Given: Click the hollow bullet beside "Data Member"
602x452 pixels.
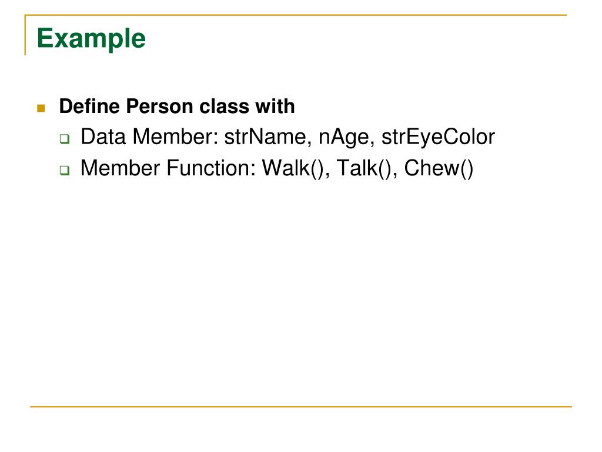Looking at the screenshot, I should 65,139.
